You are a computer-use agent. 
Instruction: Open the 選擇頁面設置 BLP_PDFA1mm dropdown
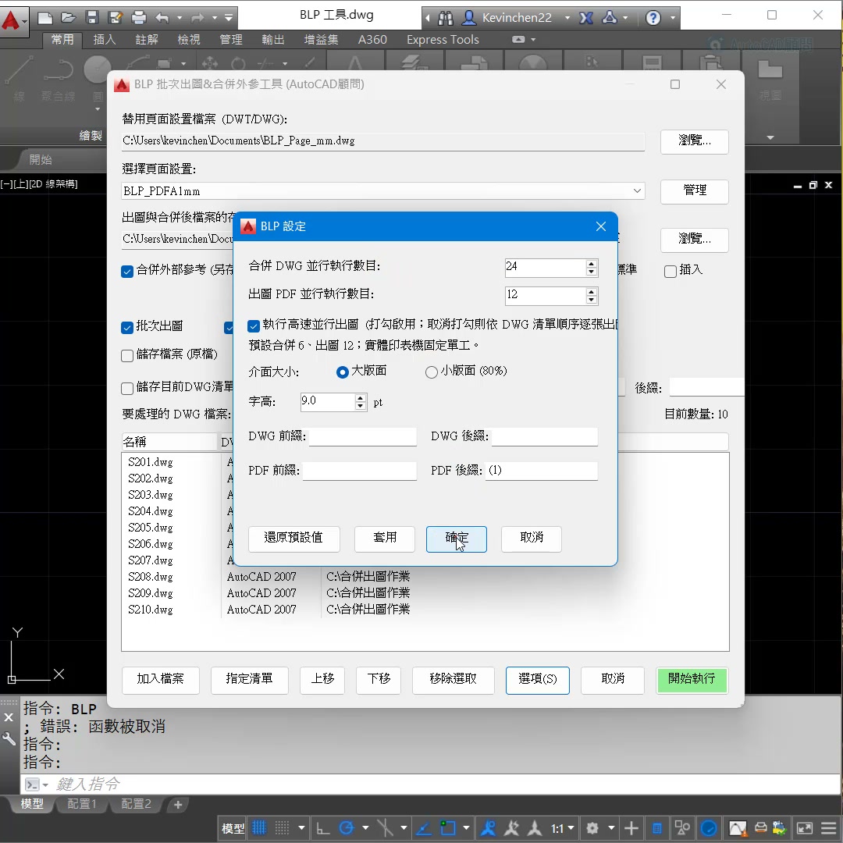(637, 191)
